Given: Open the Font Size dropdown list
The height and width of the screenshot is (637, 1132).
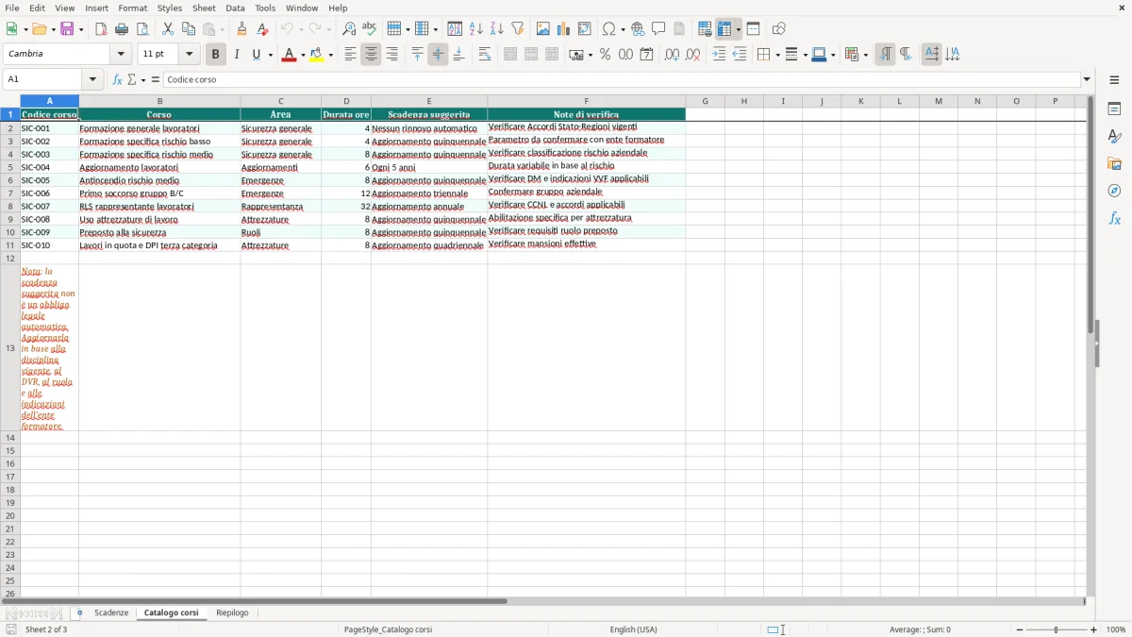Looking at the screenshot, I should 189,55.
